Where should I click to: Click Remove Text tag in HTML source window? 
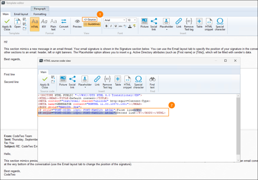point(107,83)
